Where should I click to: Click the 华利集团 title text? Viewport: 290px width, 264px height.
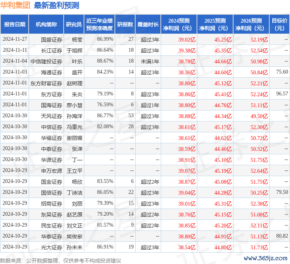(15, 5)
